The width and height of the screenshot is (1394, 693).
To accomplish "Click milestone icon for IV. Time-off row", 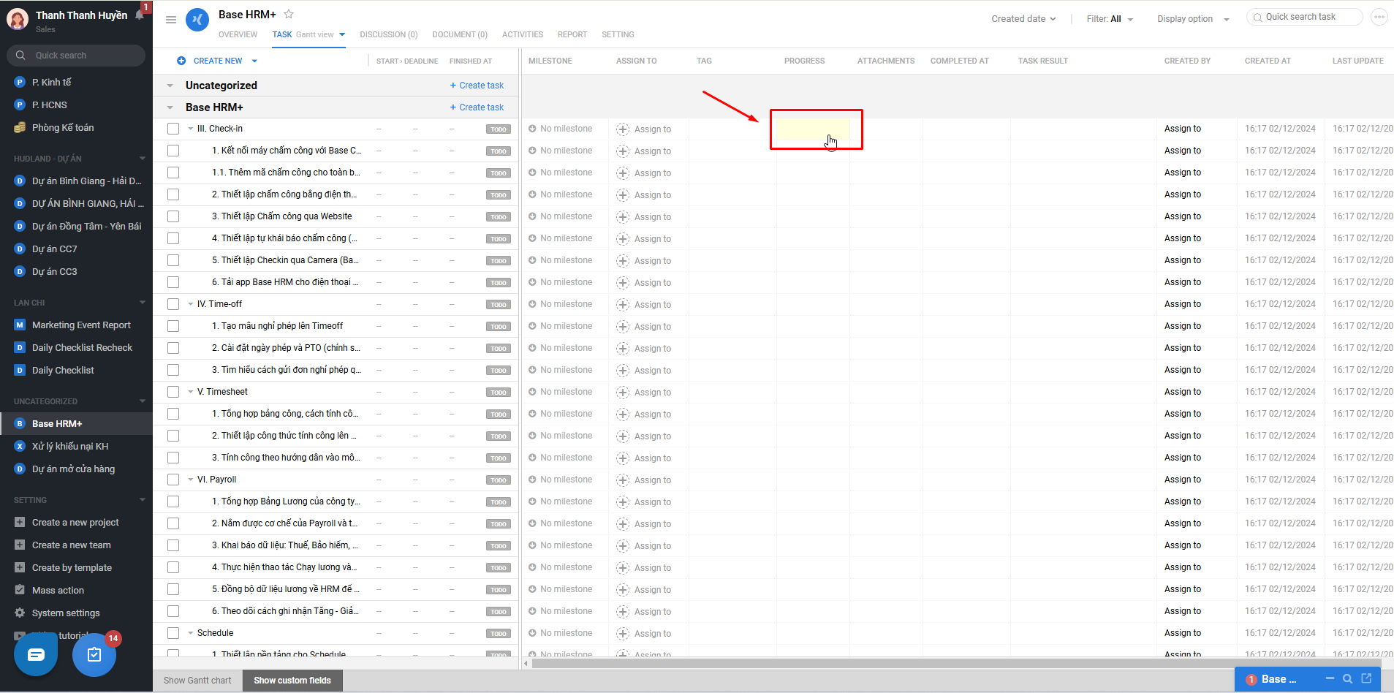I will click(533, 304).
